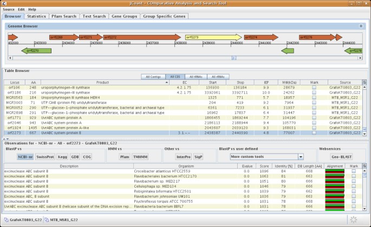
Task: Click the split pane collapse arrows above Observations
Action: [x=6, y=139]
